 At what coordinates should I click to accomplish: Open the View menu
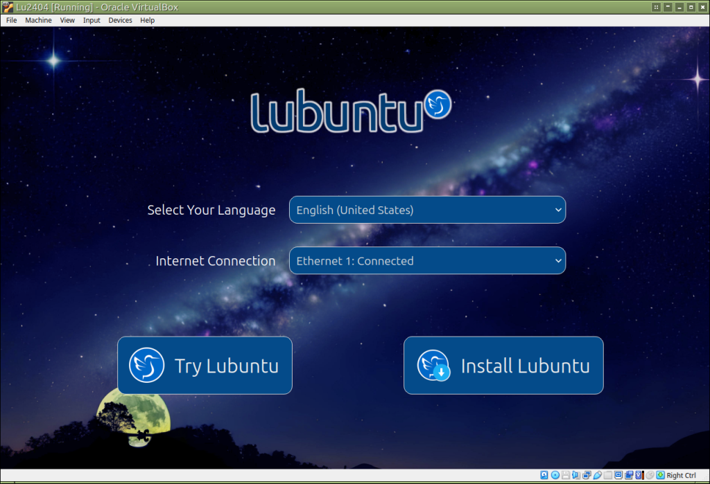67,20
